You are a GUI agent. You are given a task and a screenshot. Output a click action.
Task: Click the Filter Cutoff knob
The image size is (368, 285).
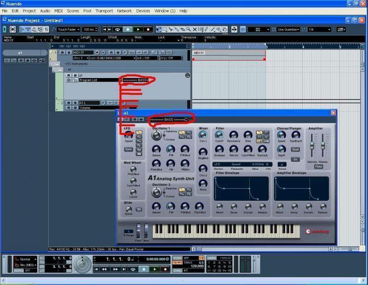tap(219, 135)
